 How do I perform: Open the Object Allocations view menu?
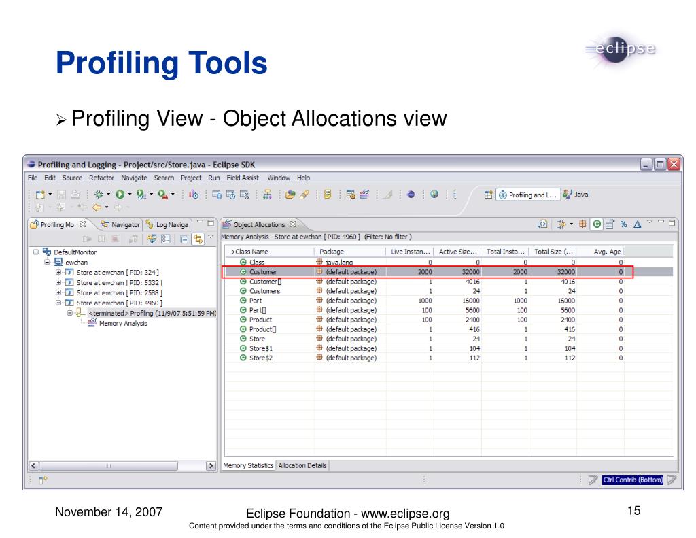(x=650, y=222)
